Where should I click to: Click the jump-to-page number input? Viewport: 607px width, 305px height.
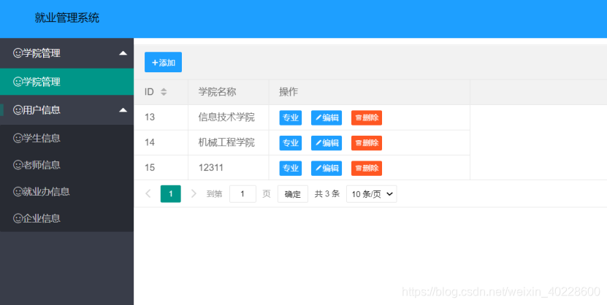pyautogui.click(x=243, y=193)
